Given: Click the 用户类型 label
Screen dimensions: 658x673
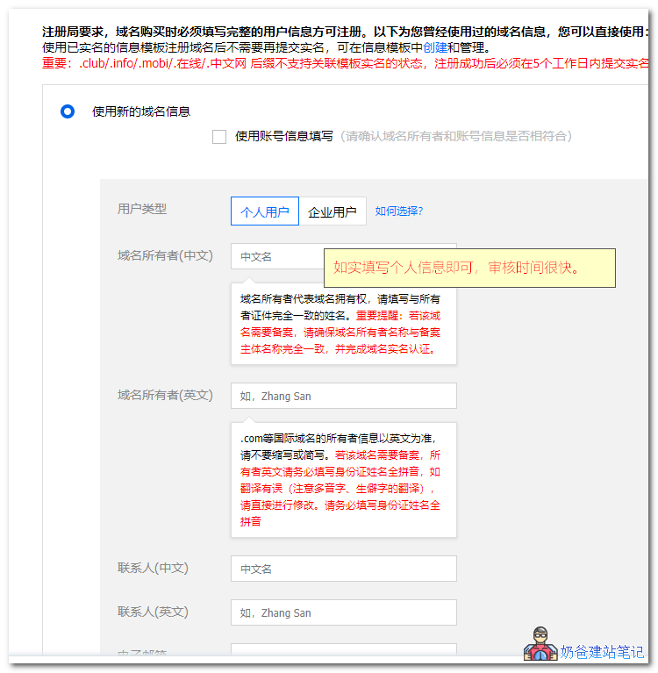Looking at the screenshot, I should click(142, 209).
